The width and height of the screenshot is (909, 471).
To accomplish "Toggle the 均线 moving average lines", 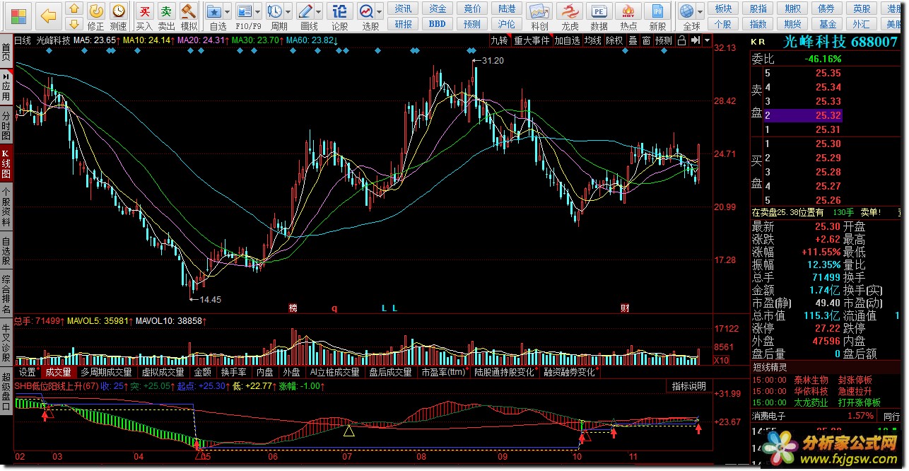I will 592,40.
